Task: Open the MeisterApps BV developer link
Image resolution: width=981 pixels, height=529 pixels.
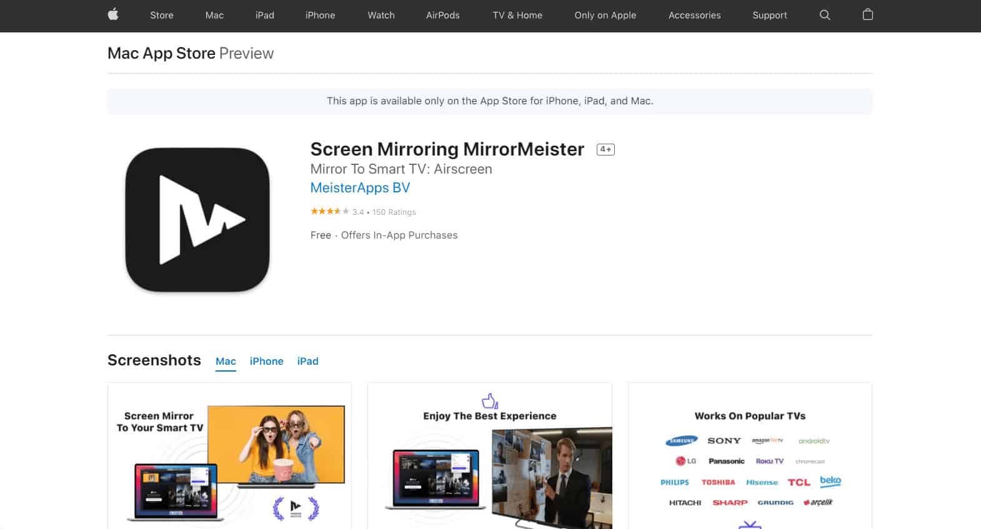Action: [x=361, y=188]
